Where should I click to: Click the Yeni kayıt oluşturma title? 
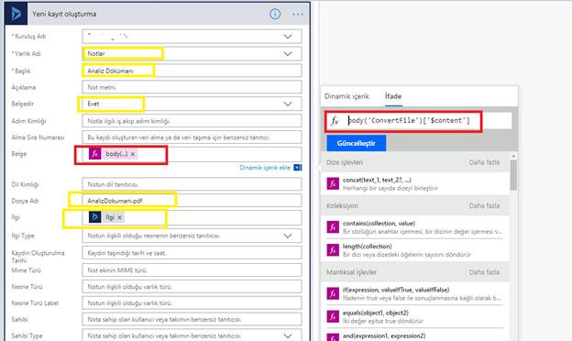point(64,15)
